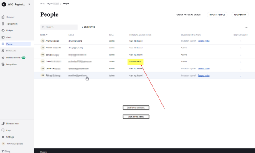Viewport: 255px width, 153px height.
Task: Open the Budget icon in sidebar
Action: coord(3,31)
